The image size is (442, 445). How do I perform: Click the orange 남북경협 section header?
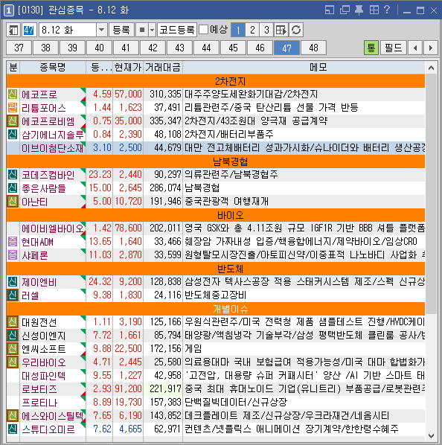coord(216,161)
